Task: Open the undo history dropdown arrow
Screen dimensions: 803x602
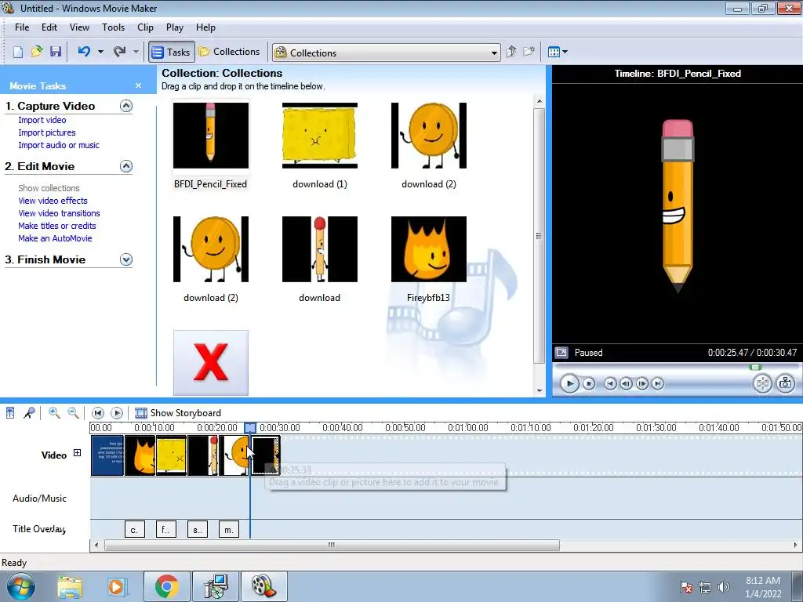Action: pos(100,52)
